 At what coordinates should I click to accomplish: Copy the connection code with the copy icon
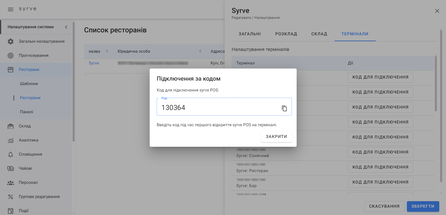(284, 108)
